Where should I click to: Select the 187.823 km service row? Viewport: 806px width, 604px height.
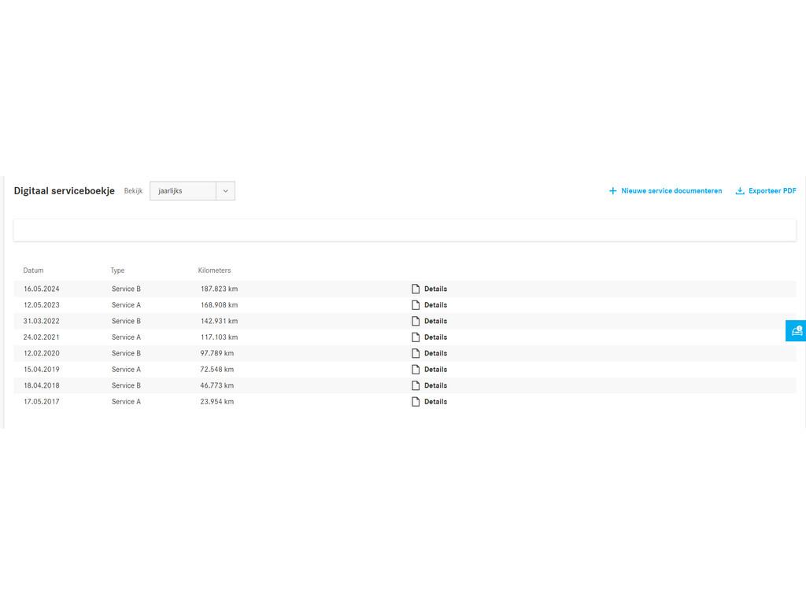219,289
